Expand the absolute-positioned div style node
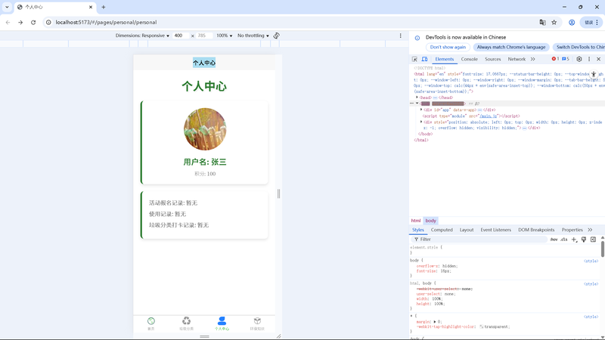The width and height of the screenshot is (605, 340). tap(421, 122)
